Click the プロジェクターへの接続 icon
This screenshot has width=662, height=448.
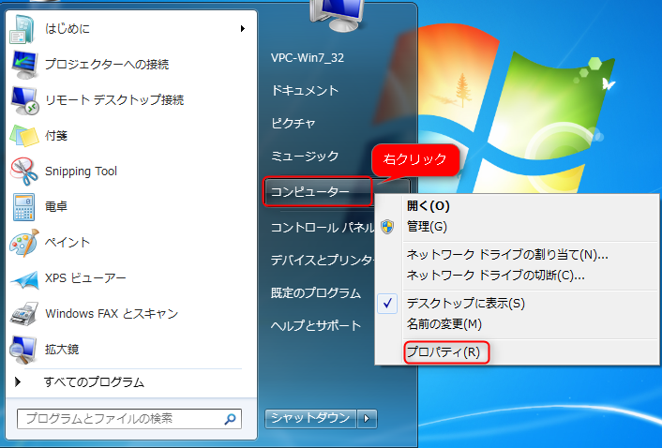click(x=24, y=65)
